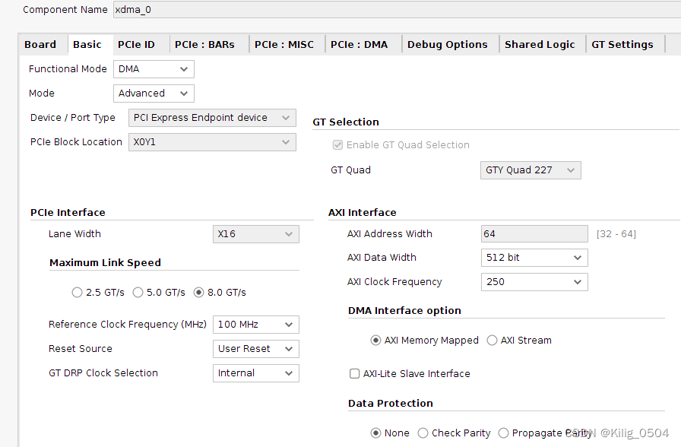Switch to the Board tab
Screen dimensions: 681x447
[41, 44]
